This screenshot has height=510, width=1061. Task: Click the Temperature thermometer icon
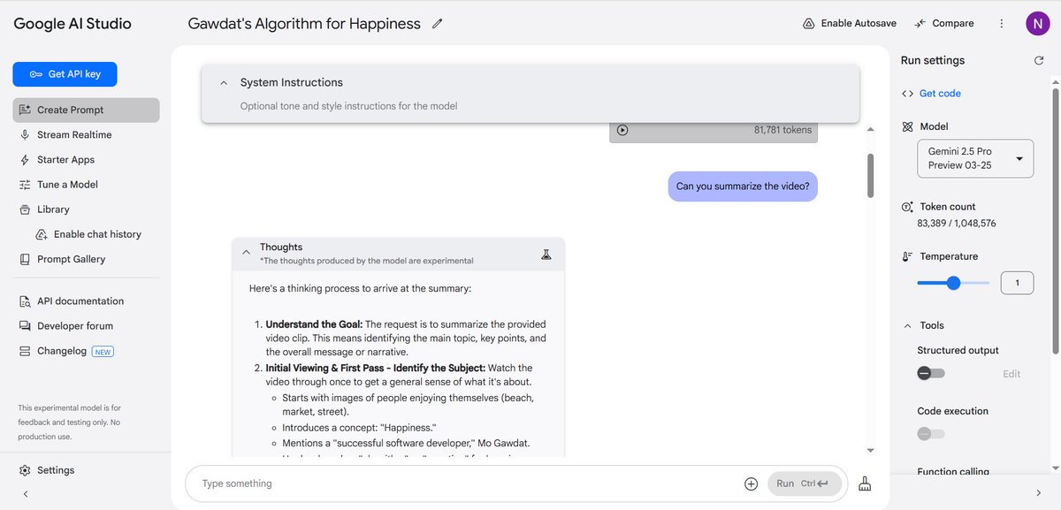pyautogui.click(x=907, y=256)
